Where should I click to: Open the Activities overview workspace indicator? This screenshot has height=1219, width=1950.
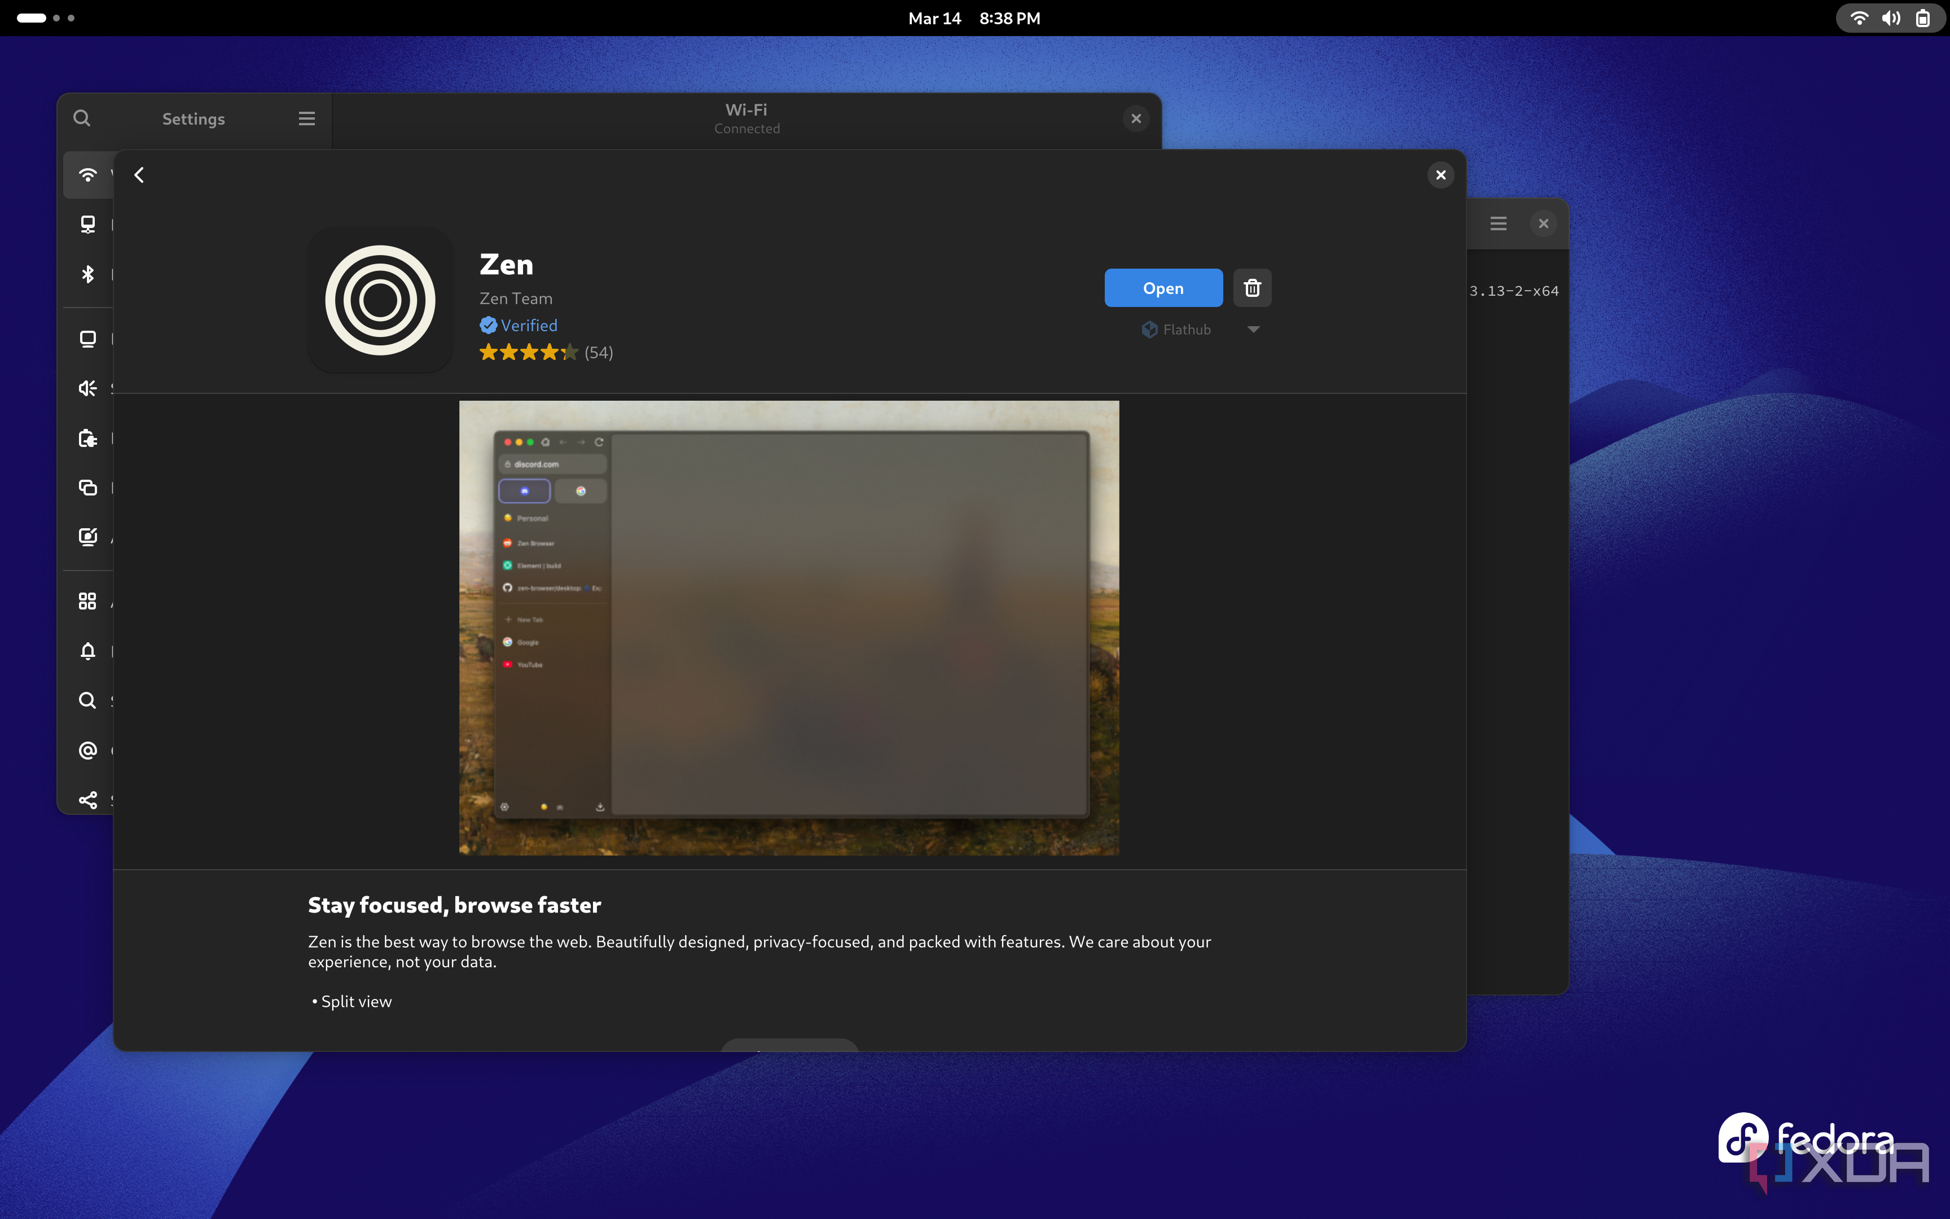click(45, 17)
